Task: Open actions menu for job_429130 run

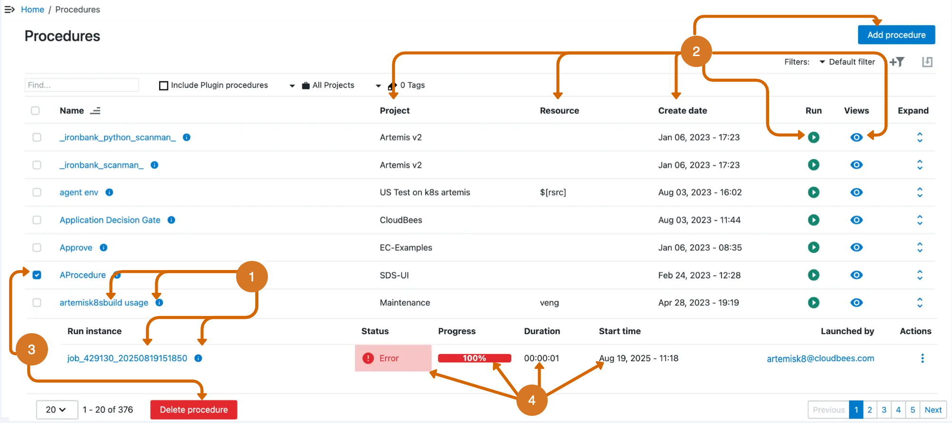Action: tap(922, 358)
